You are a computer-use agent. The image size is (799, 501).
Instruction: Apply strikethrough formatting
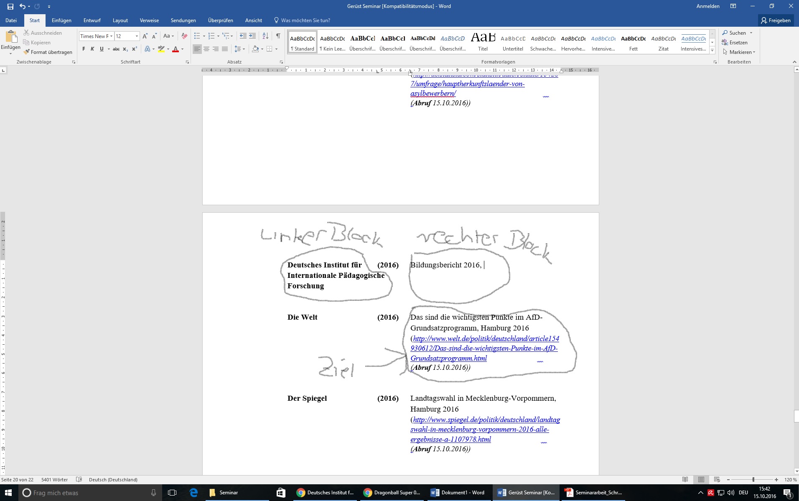click(x=116, y=49)
